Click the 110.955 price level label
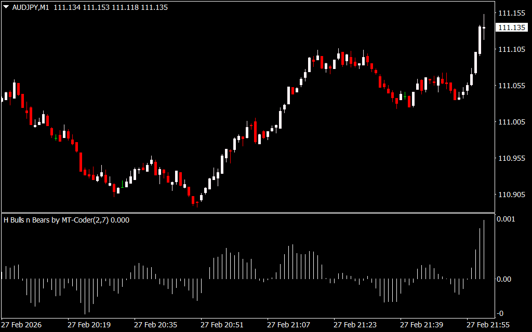This screenshot has height=332, width=532. pyautogui.click(x=511, y=158)
